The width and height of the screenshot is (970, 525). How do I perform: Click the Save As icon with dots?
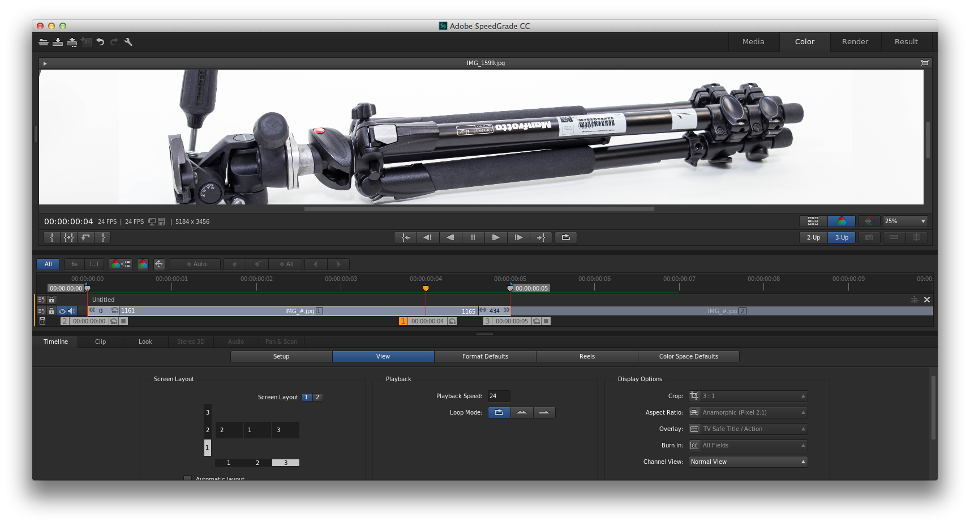click(72, 42)
